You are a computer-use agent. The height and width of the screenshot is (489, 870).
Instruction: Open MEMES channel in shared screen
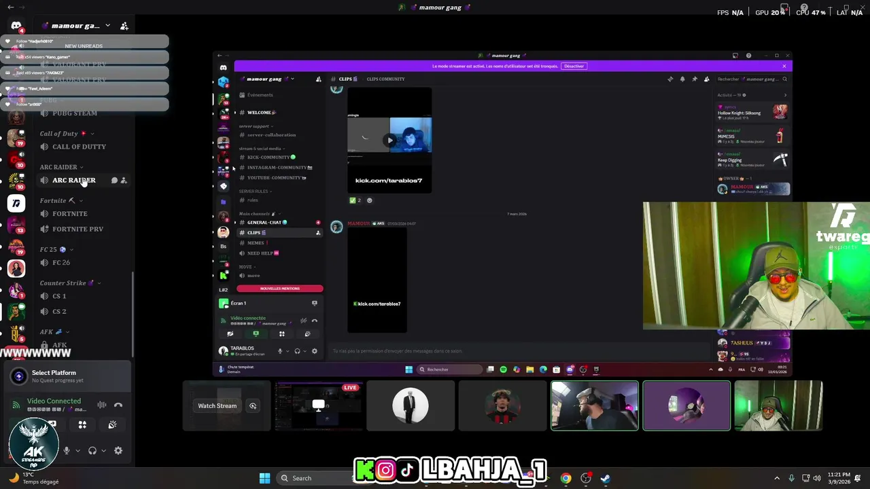coord(257,242)
